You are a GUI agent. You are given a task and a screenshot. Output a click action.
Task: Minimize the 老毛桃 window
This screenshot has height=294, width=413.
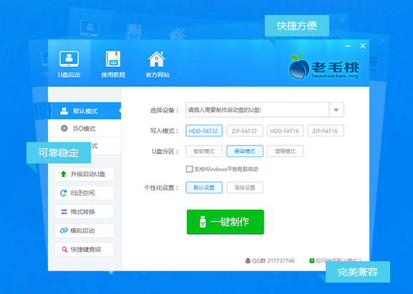[x=348, y=46]
